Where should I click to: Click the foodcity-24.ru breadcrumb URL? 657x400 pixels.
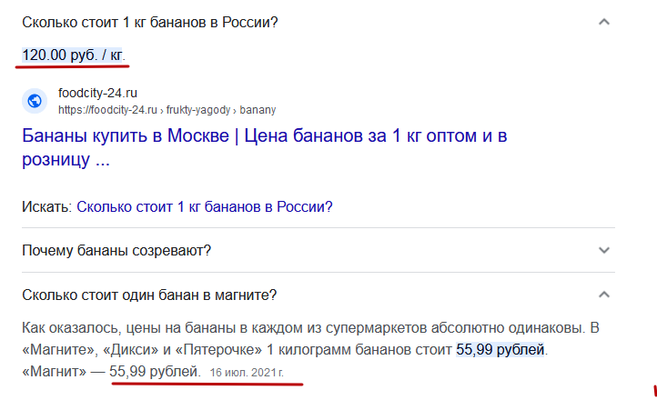(x=167, y=110)
